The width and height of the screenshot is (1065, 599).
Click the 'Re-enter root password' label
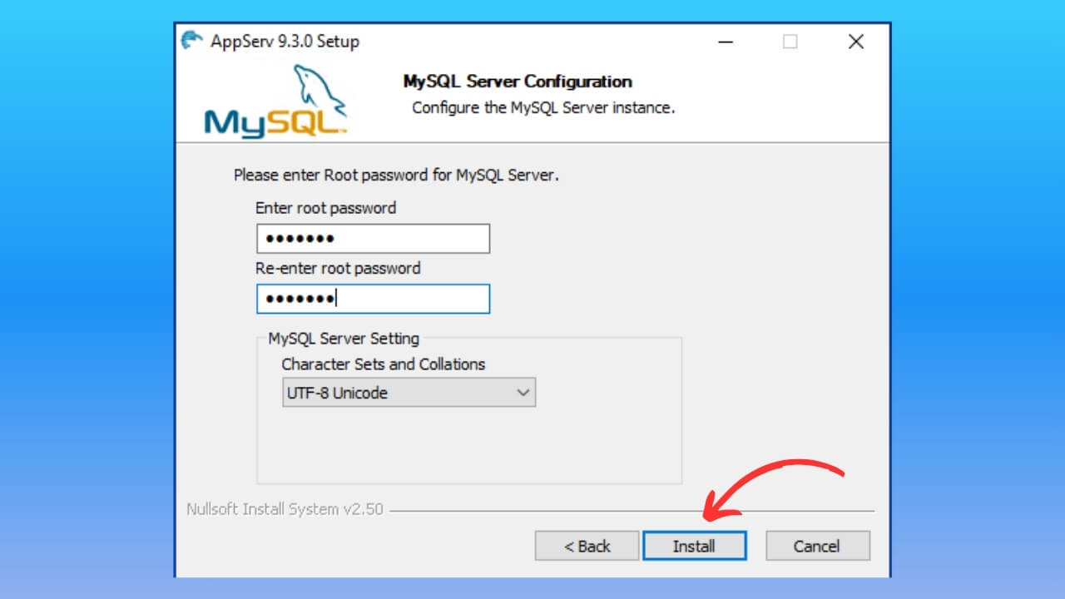tap(338, 268)
